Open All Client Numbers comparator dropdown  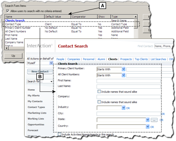pyautogui.click(x=123, y=75)
